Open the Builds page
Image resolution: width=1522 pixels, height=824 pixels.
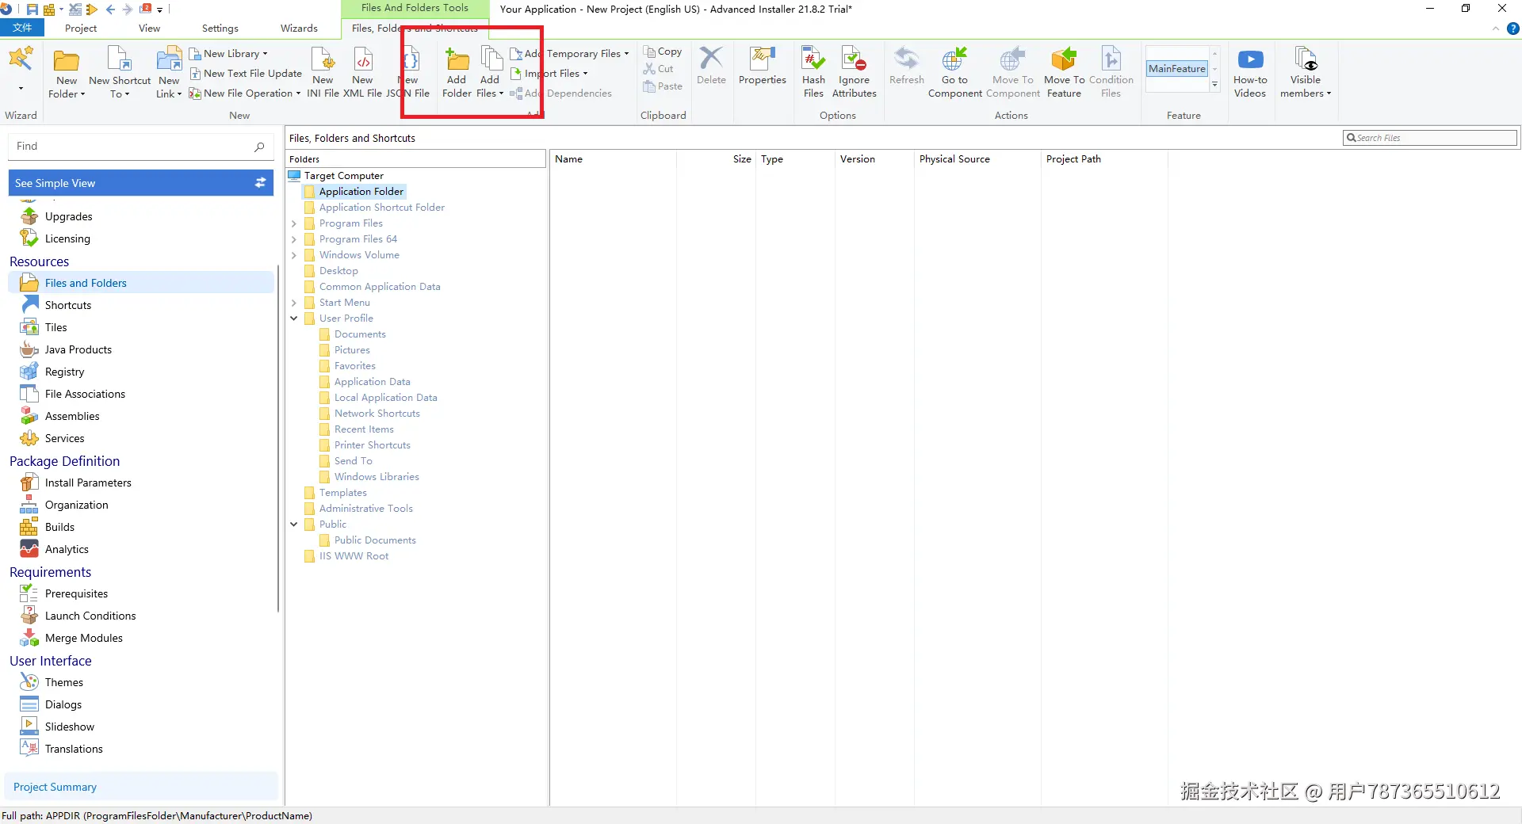click(59, 527)
